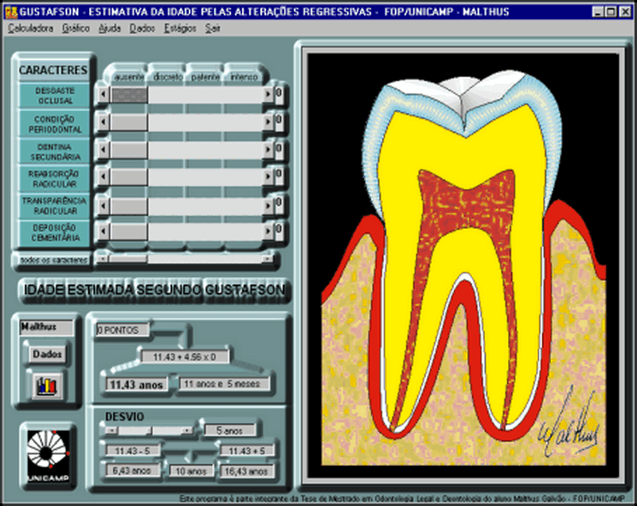Click the '11.43 - 5' box
The height and width of the screenshot is (506, 637).
click(133, 451)
